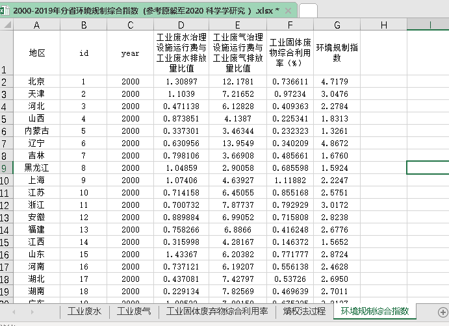
Task: Select the 环境规制综合指数 sheet tab
Action: click(374, 312)
